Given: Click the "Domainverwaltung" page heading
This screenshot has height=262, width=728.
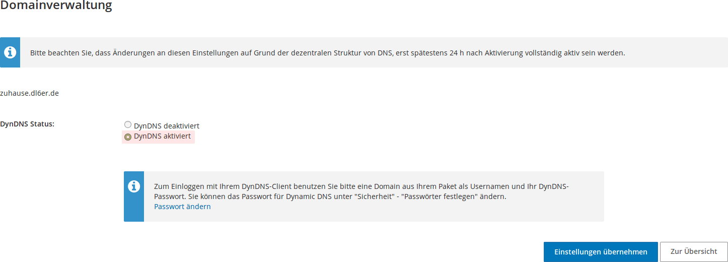Looking at the screenshot, I should (56, 6).
